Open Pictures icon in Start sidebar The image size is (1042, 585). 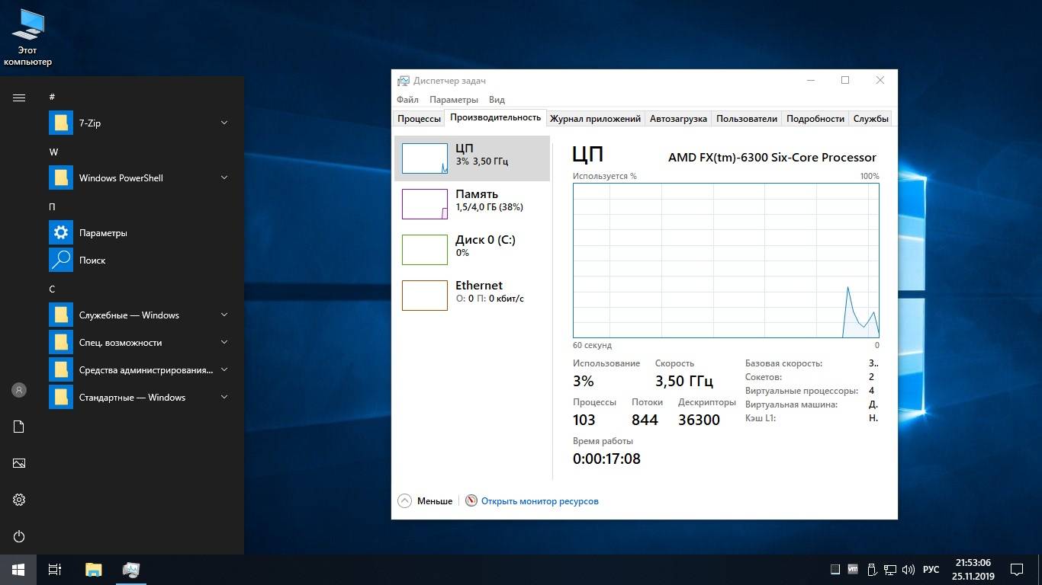click(19, 463)
